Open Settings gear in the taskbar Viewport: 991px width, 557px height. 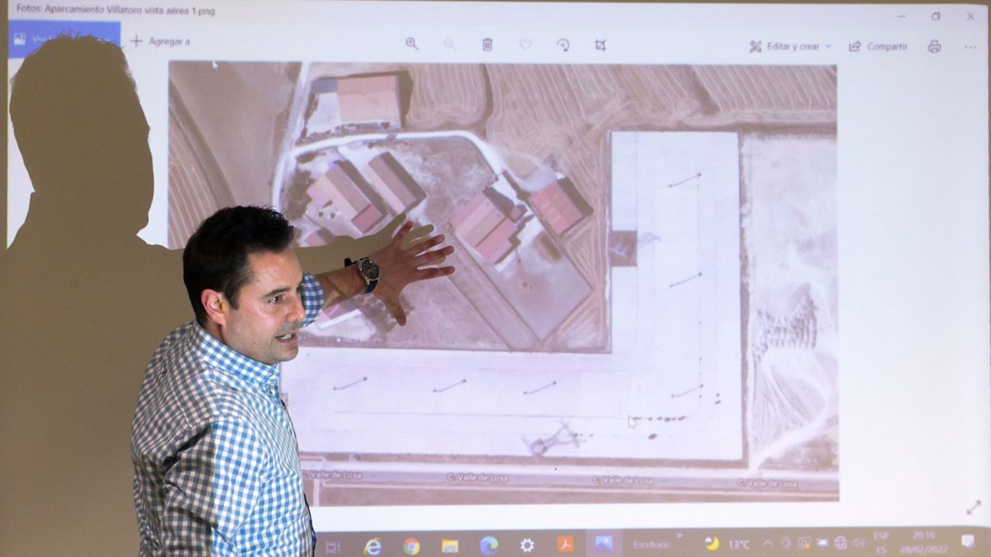pos(527,545)
